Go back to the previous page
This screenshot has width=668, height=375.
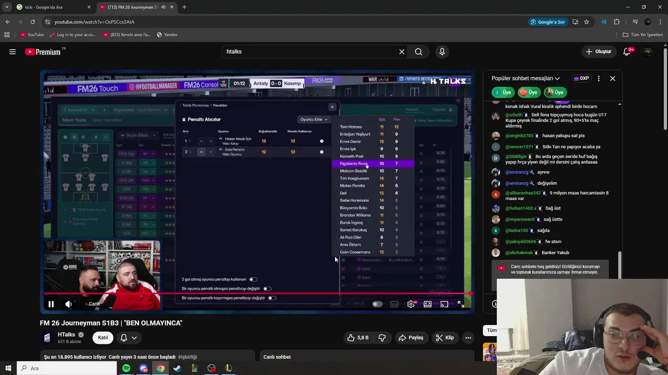tap(7, 22)
